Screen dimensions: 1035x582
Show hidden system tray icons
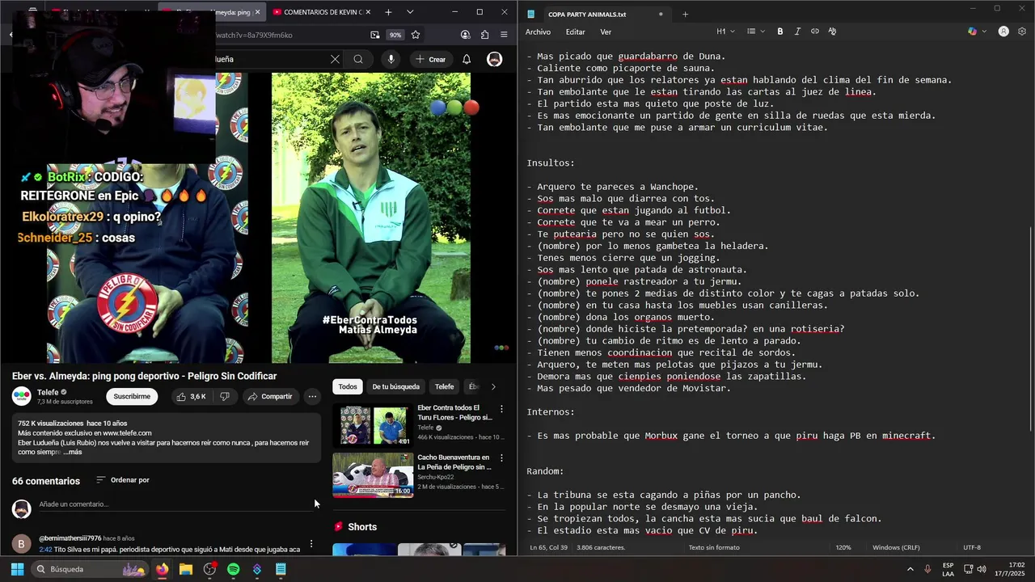910,569
